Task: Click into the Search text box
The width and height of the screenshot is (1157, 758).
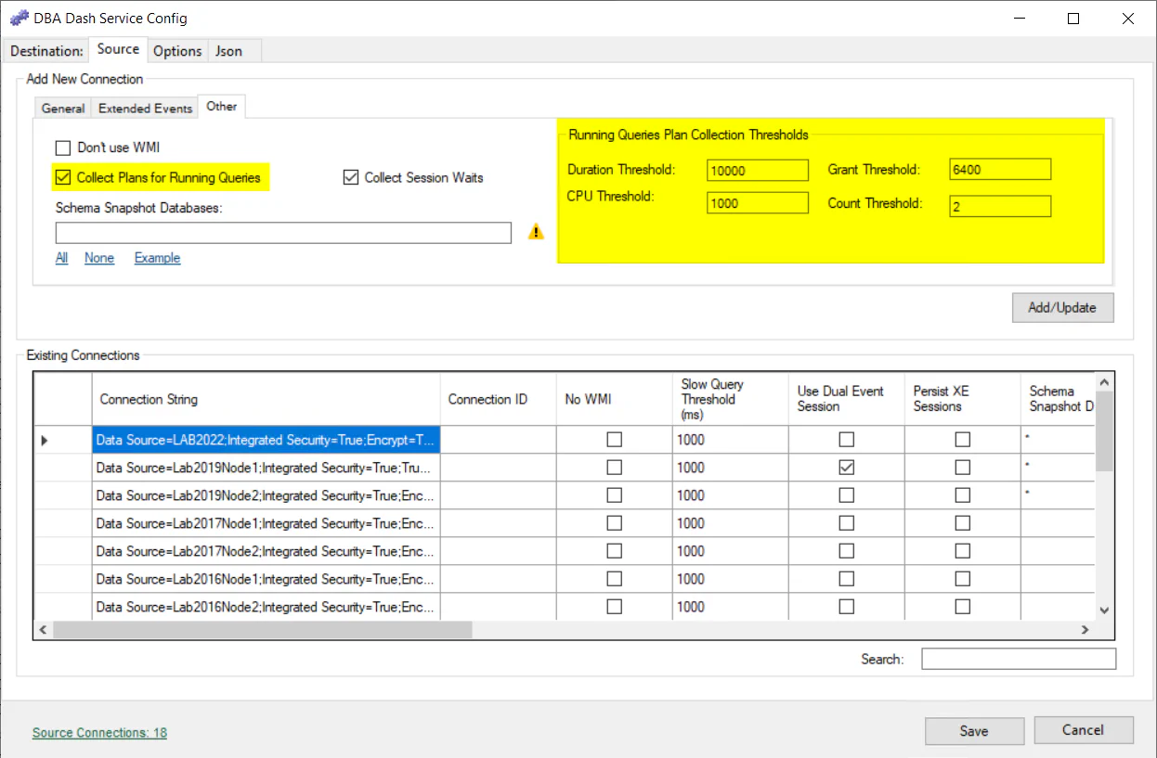Action: (1018, 659)
